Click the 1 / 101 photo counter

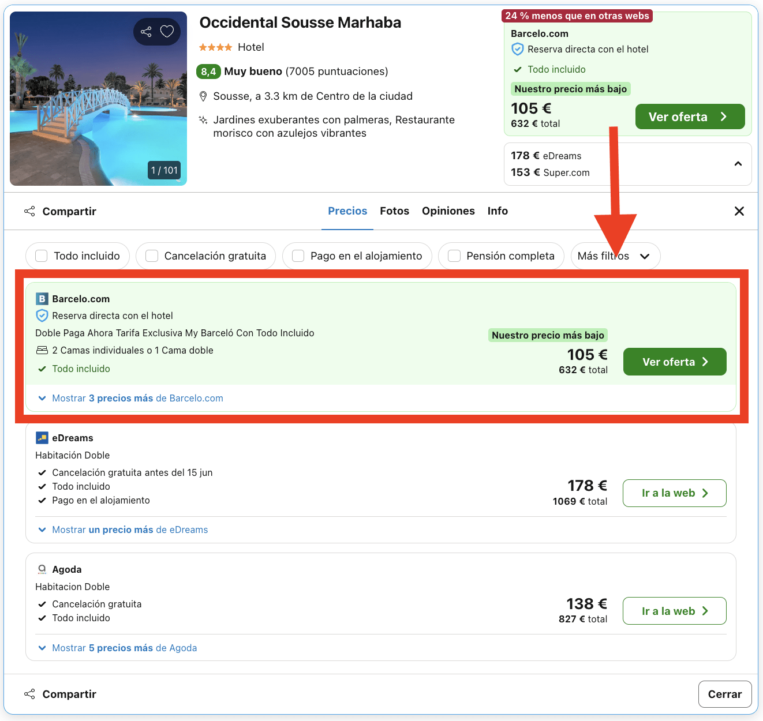tap(164, 170)
